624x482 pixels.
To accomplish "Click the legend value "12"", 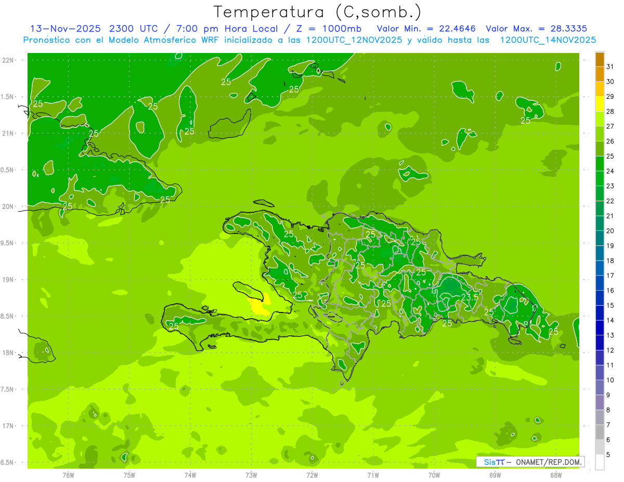I will coord(610,350).
